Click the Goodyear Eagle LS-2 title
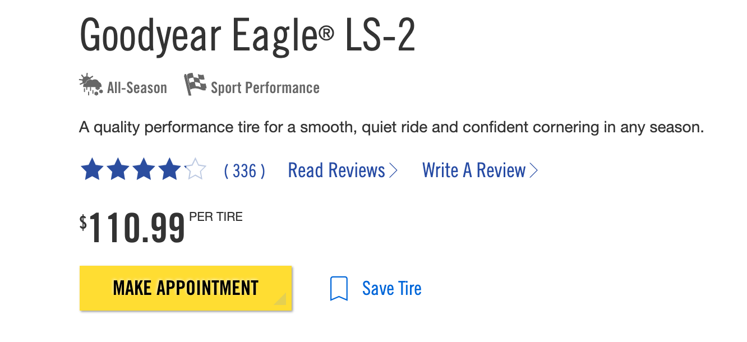 click(x=247, y=36)
